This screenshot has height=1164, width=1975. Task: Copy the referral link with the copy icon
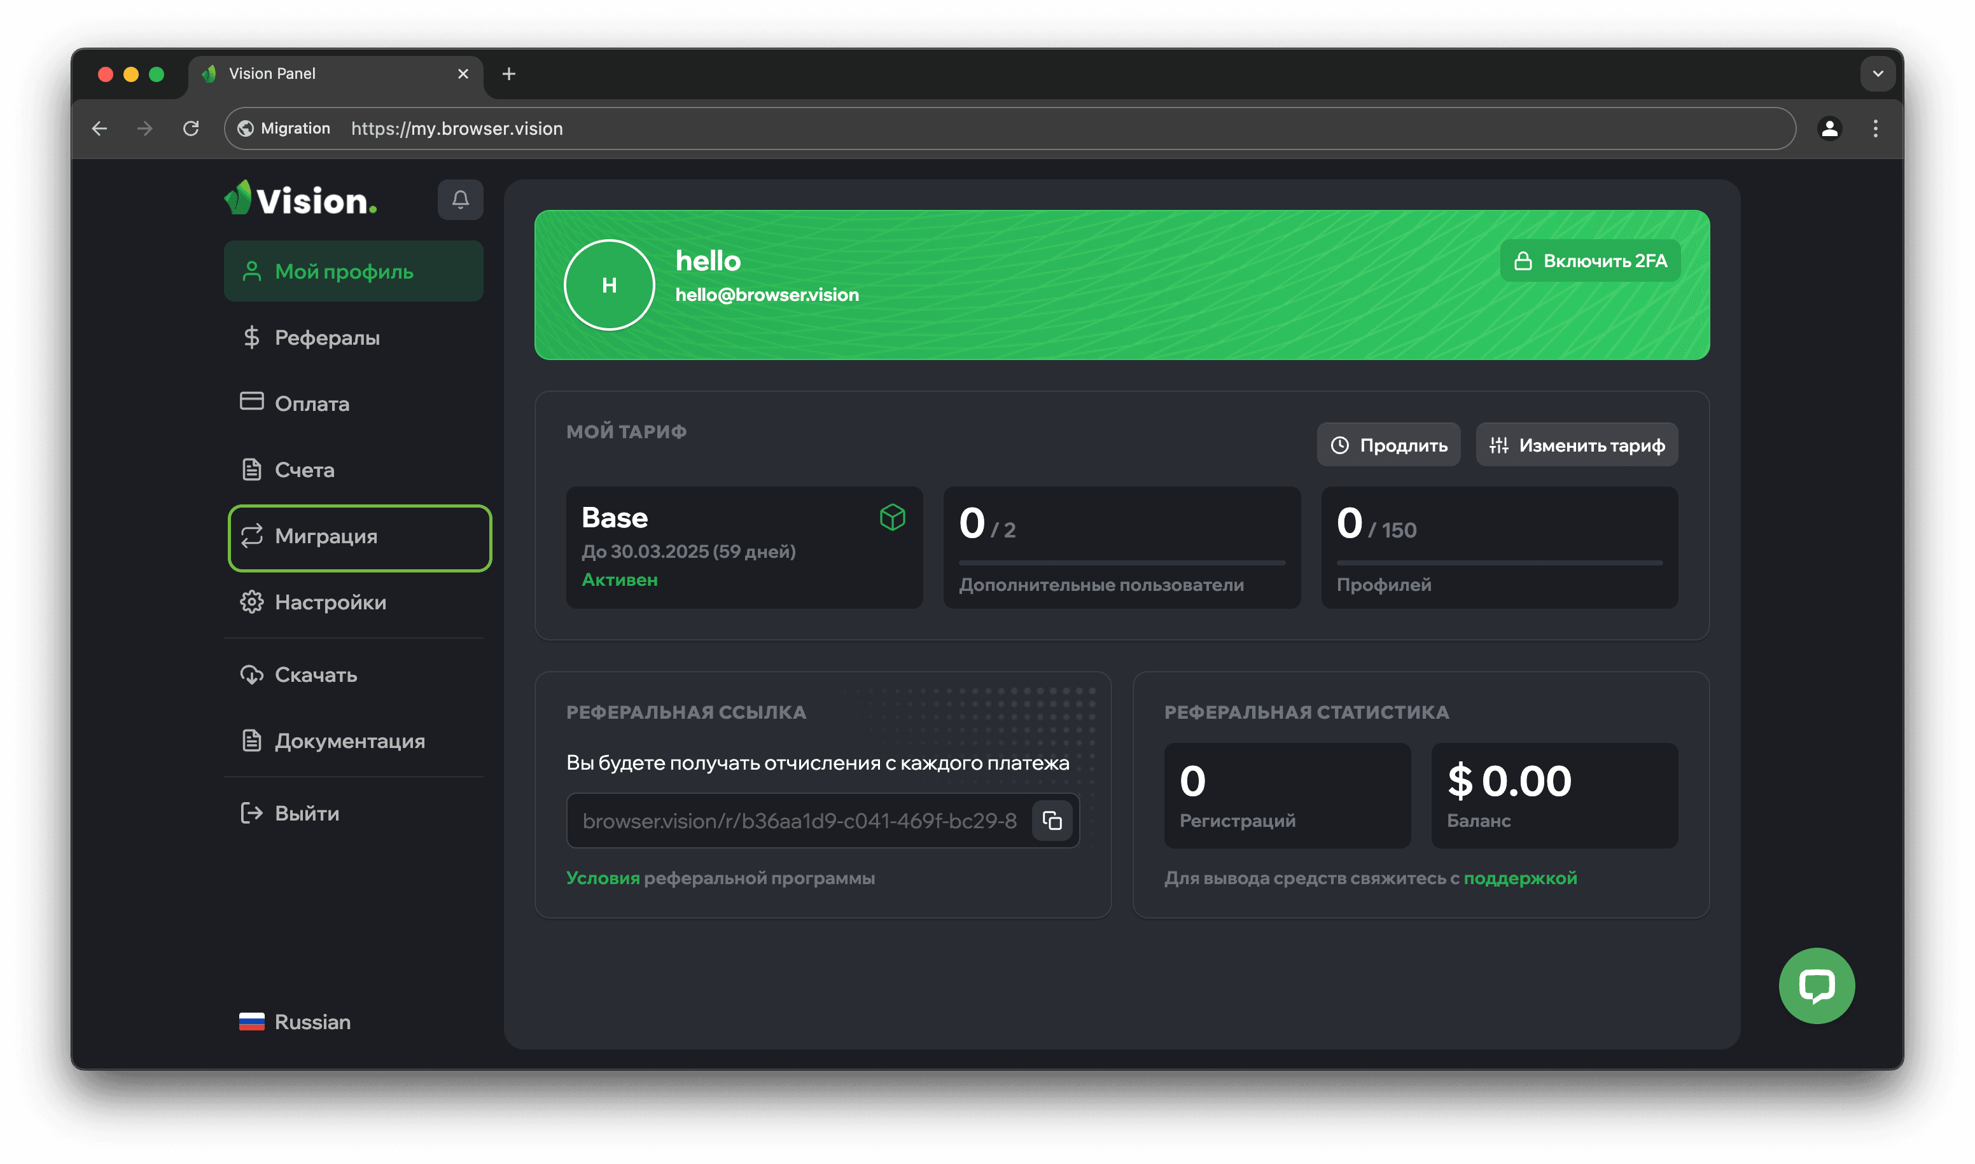[1052, 821]
